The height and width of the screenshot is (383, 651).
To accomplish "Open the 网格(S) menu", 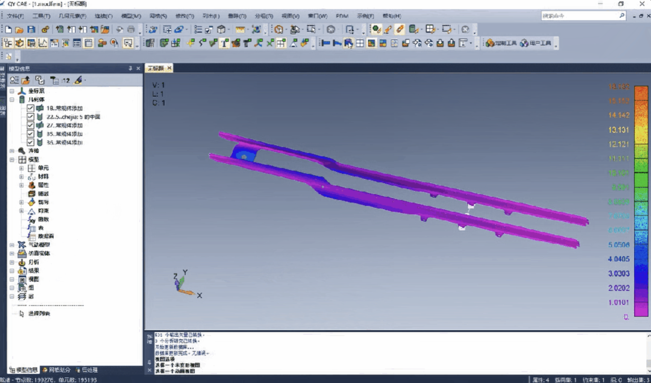I will (158, 16).
